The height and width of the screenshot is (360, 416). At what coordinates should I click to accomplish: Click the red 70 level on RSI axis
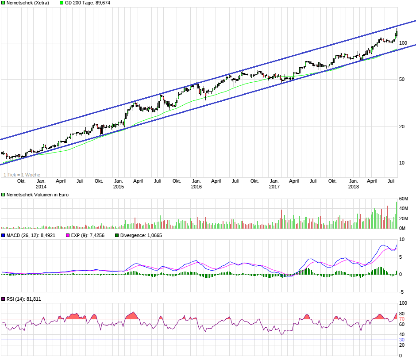point(402,319)
